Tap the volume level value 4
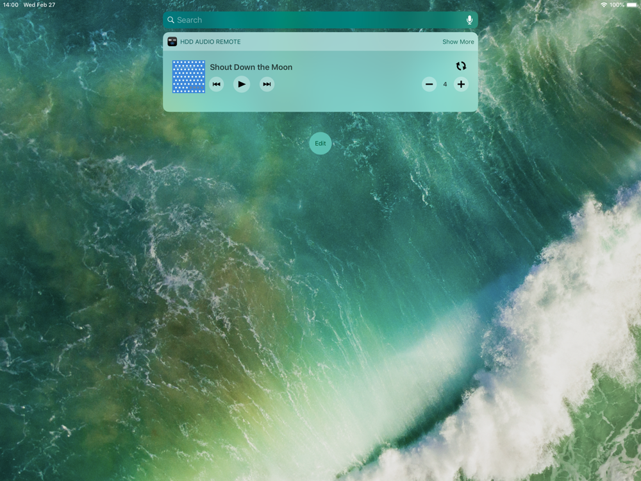Screen dimensions: 641x481 tap(445, 84)
